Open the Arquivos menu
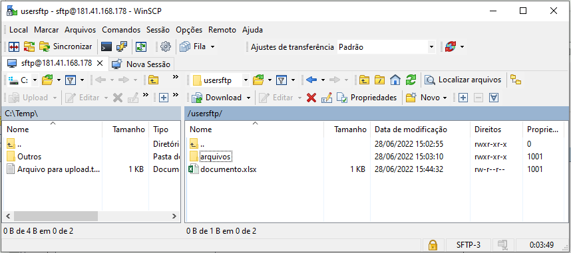This screenshot has width=571, height=253. pyautogui.click(x=80, y=30)
